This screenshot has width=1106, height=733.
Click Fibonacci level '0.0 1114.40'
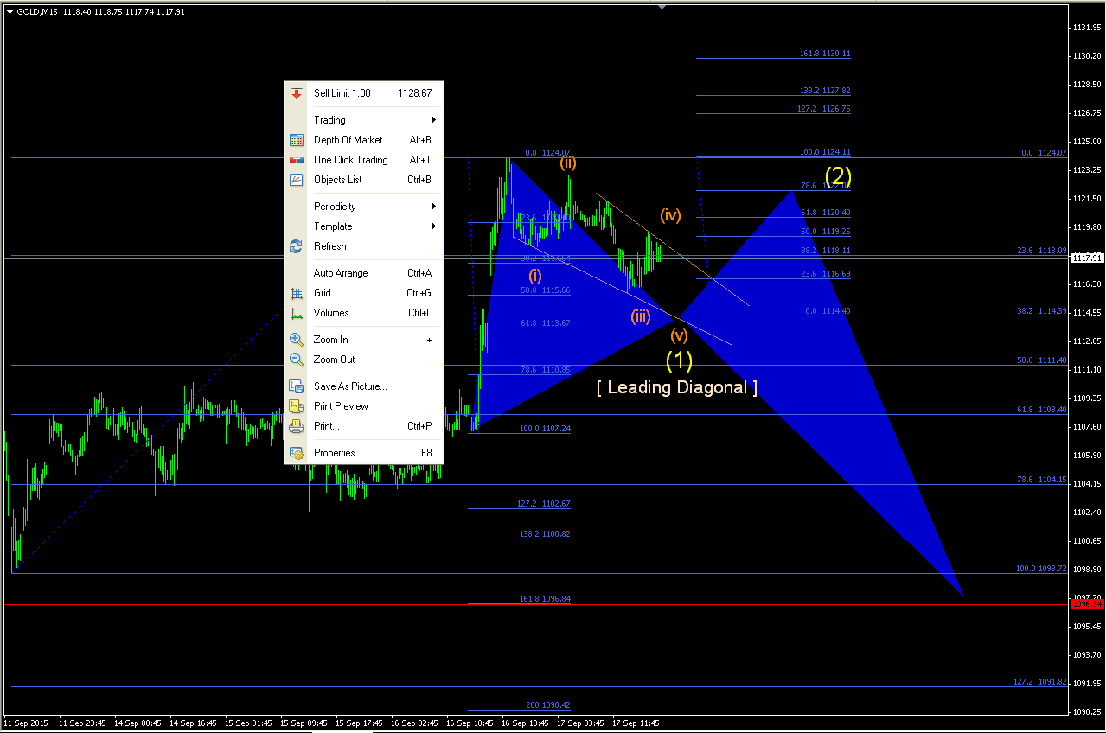click(x=828, y=311)
